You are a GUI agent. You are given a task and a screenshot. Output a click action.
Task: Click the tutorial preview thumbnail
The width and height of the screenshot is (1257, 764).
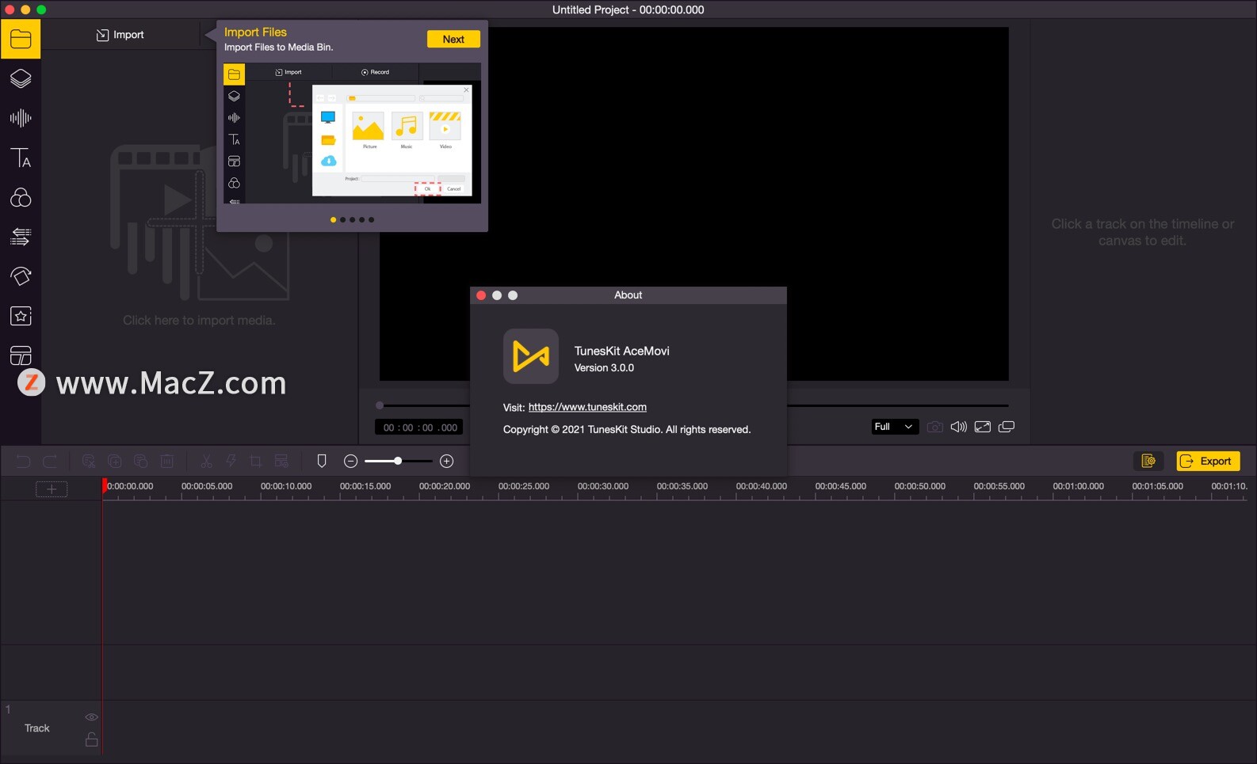[x=352, y=133]
